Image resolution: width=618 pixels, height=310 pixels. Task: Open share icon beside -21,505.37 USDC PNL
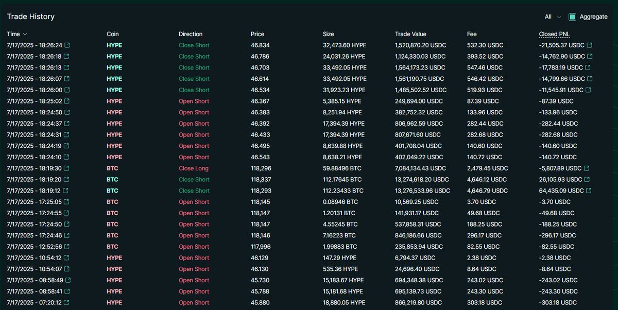(x=590, y=45)
